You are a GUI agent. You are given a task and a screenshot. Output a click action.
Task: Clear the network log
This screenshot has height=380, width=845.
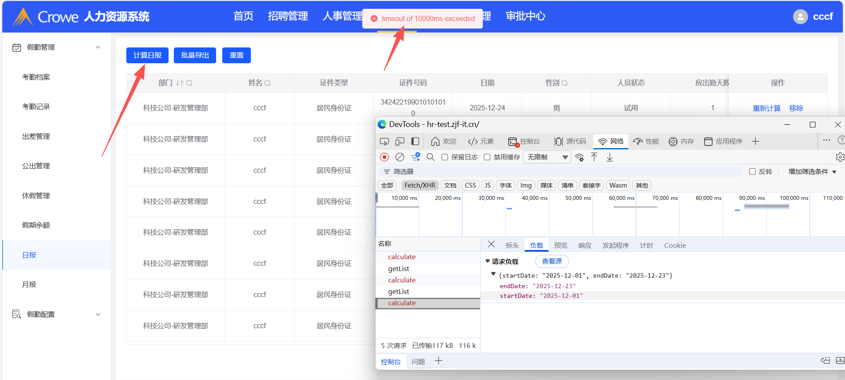(x=400, y=157)
